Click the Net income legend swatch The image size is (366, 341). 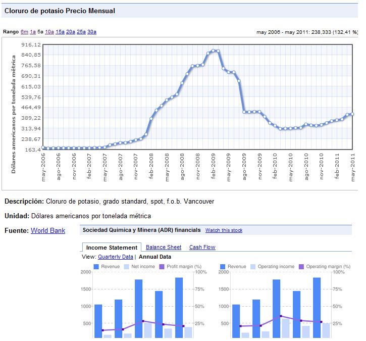126,267
